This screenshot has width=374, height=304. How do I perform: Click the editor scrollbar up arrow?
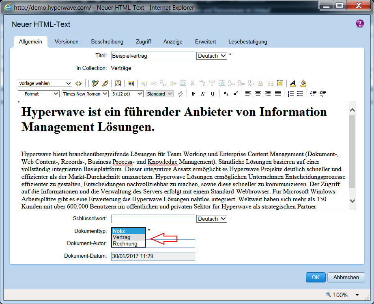352,110
